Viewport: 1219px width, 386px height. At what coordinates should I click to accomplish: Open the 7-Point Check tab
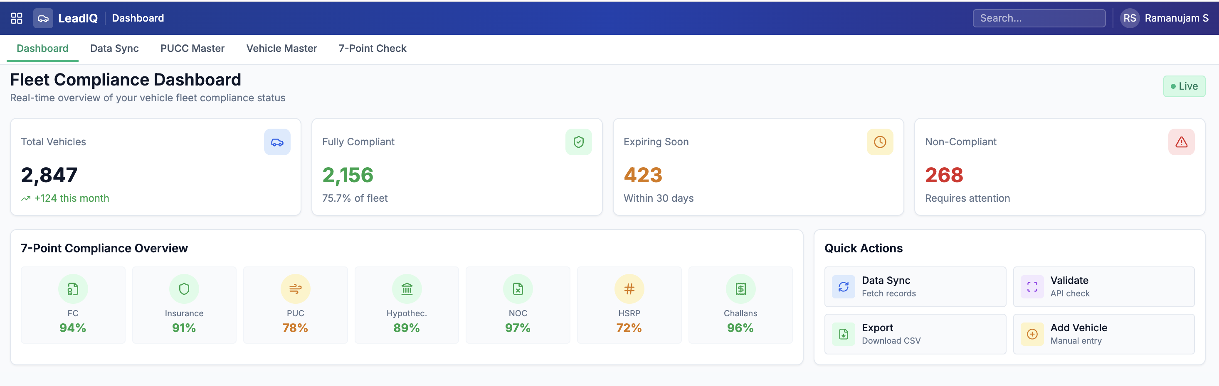(373, 48)
